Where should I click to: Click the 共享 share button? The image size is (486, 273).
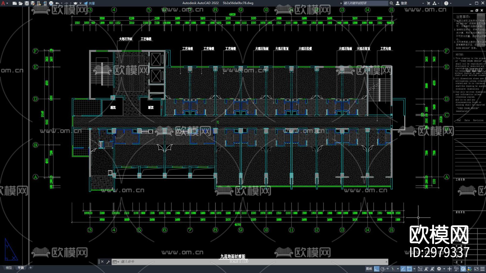pos(89,3)
